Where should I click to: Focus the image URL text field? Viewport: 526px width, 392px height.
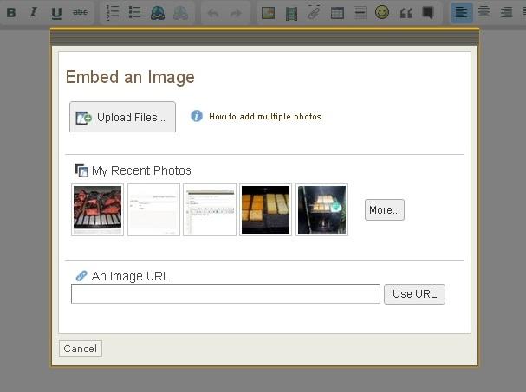click(225, 293)
